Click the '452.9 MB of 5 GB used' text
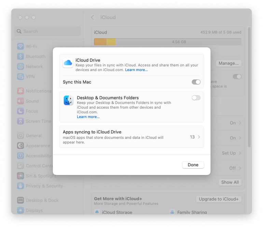The height and width of the screenshot is (228, 263). click(221, 32)
